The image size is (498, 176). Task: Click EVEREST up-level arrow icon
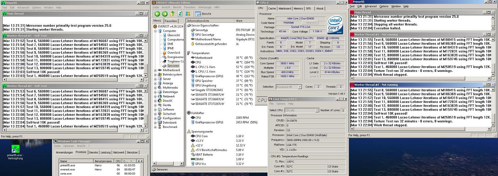[172, 14]
